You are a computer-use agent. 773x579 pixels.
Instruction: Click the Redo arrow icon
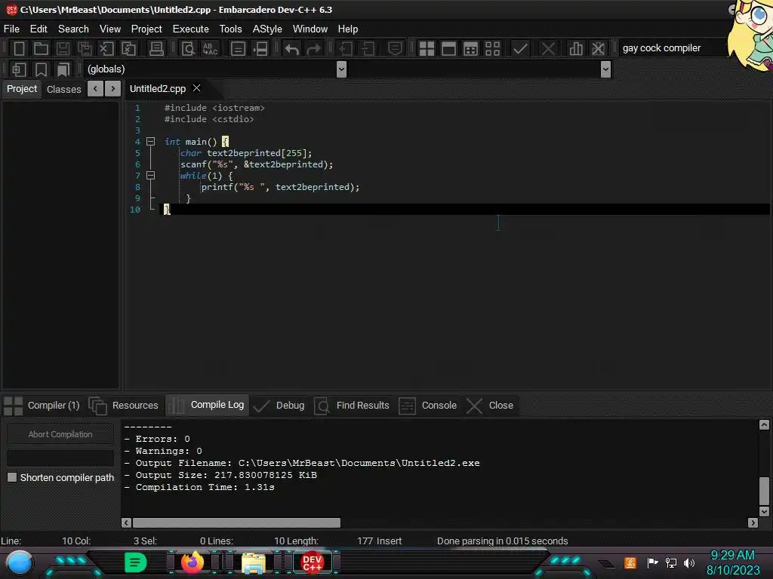(313, 48)
